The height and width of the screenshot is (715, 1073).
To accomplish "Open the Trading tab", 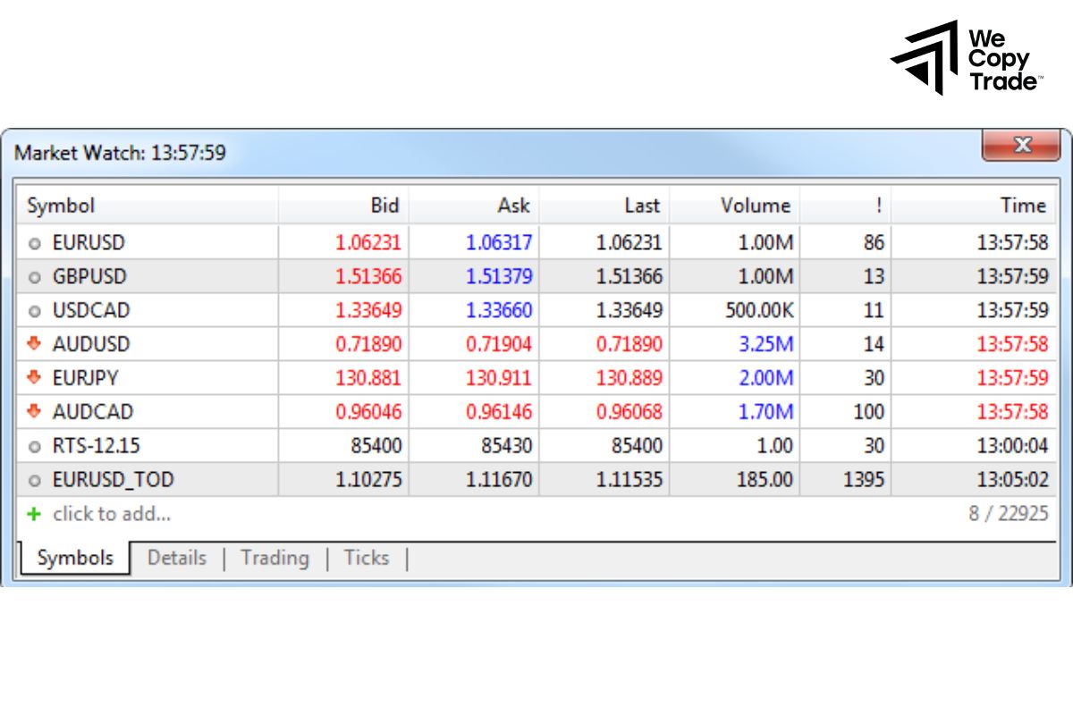I will click(275, 558).
